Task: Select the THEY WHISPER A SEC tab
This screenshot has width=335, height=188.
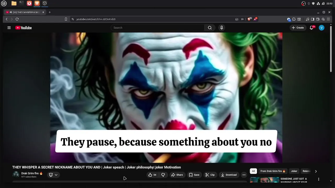Action: (x=25, y=12)
